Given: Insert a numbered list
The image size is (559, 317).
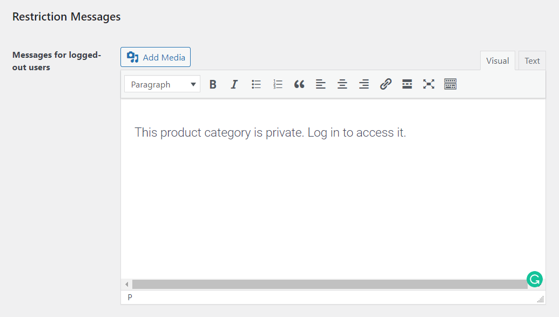Looking at the screenshot, I should pyautogui.click(x=278, y=84).
